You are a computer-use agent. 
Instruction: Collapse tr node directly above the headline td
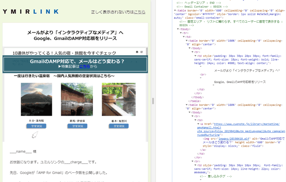[193, 52]
